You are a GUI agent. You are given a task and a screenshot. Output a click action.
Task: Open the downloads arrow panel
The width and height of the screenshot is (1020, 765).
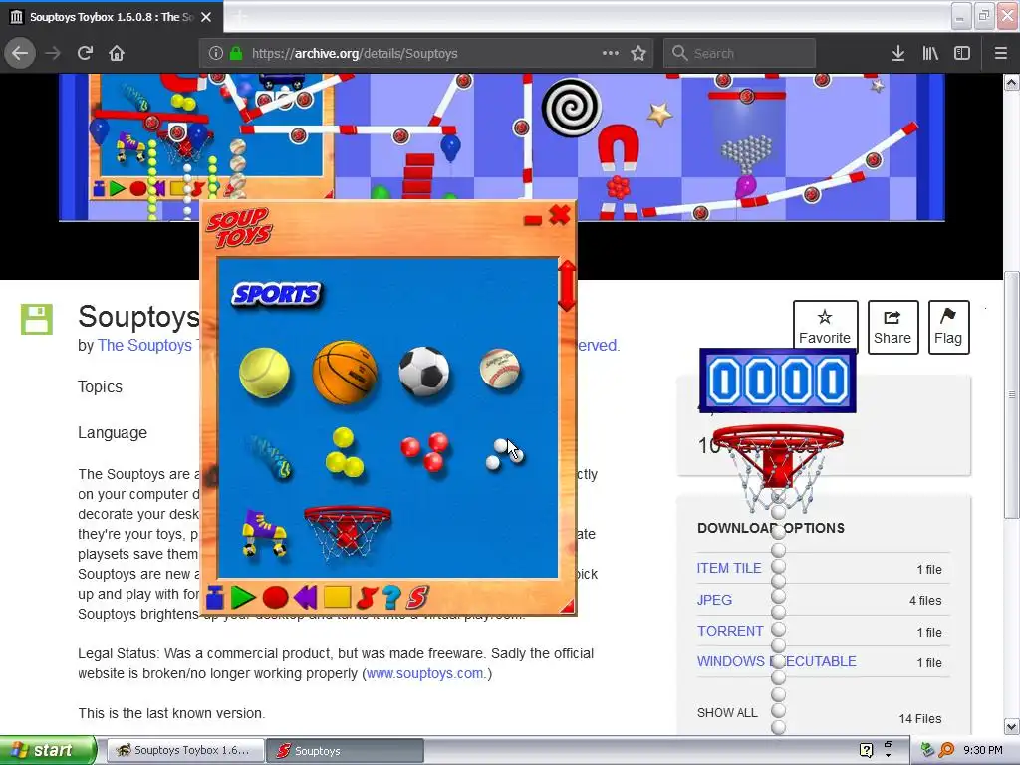click(898, 54)
